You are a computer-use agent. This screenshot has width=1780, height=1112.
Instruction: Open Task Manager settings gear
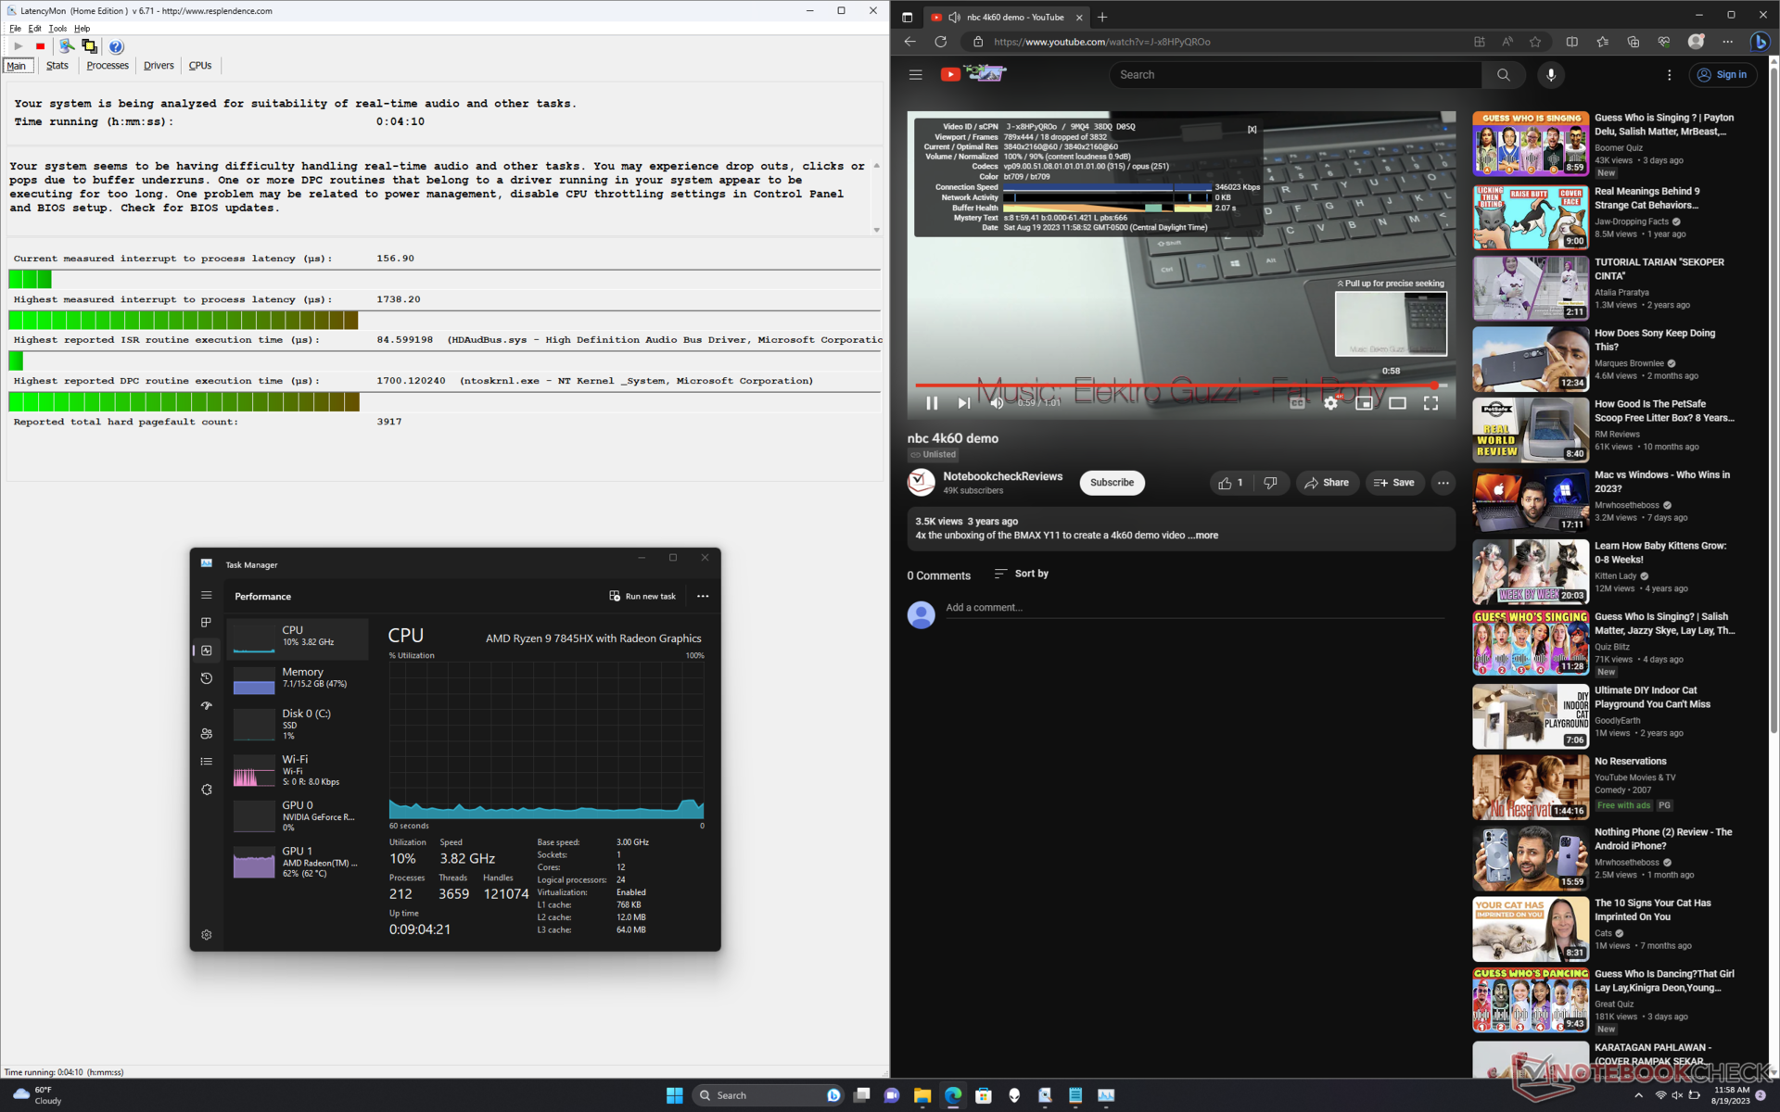(207, 935)
